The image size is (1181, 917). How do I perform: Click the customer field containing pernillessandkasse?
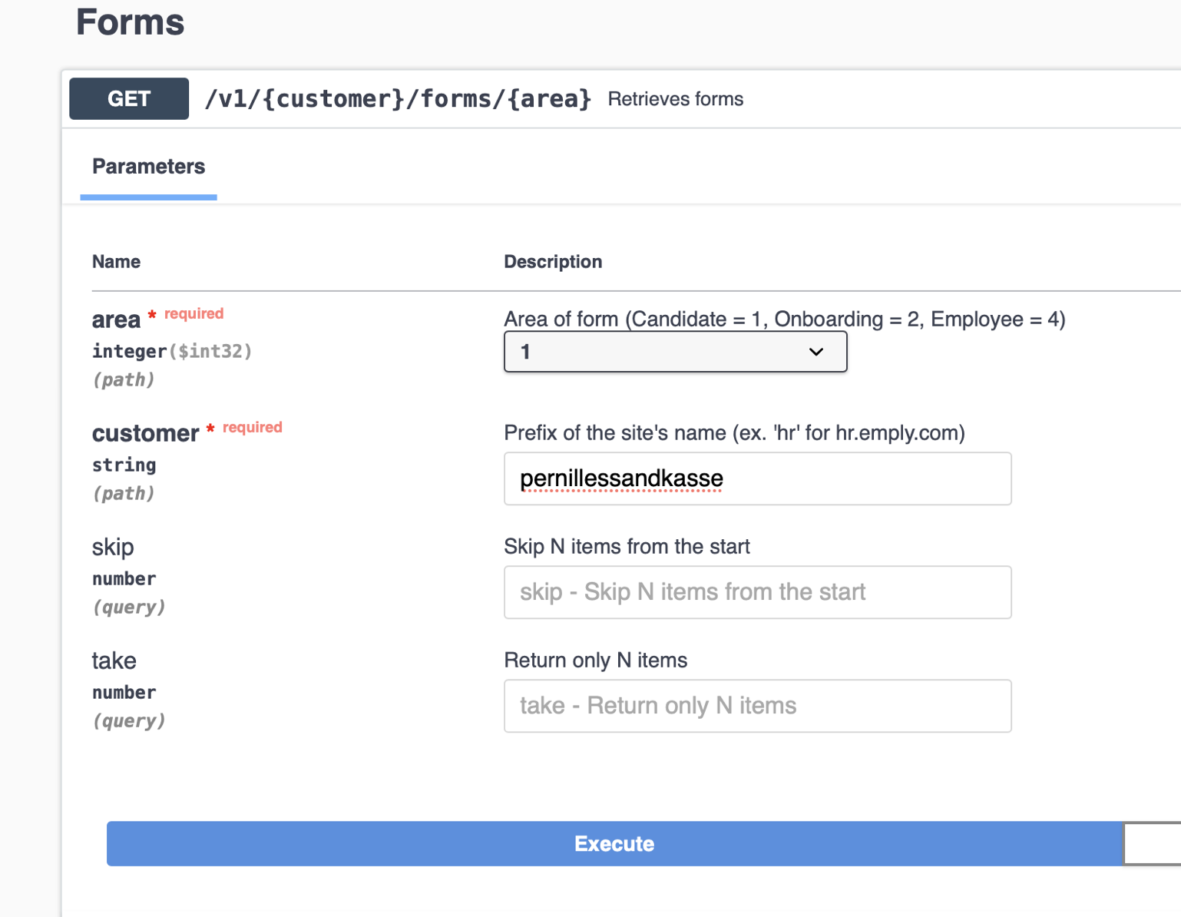pyautogui.click(x=757, y=478)
